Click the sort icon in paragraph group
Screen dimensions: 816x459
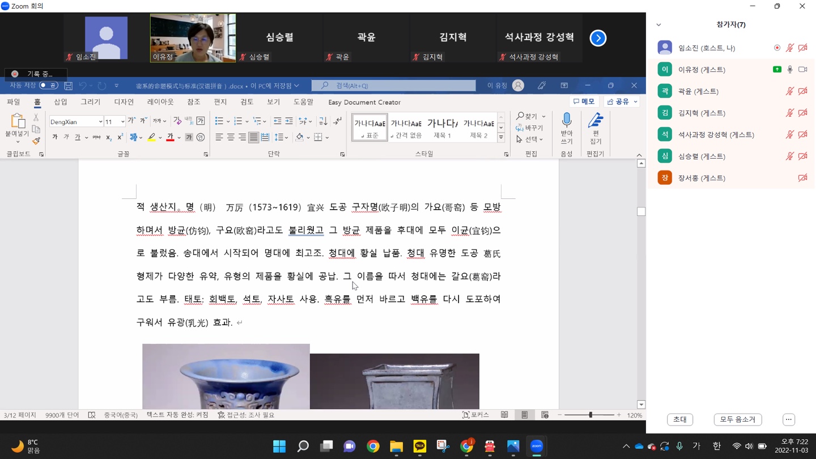pos(323,121)
